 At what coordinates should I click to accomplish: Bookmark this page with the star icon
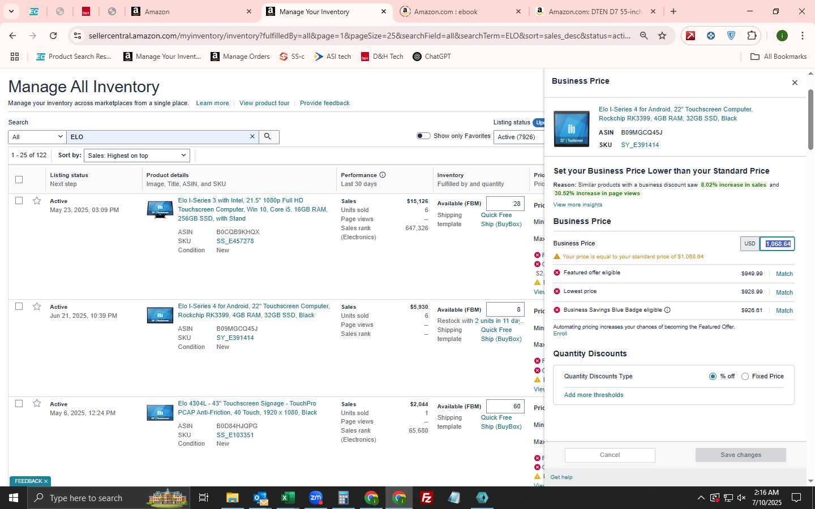point(662,36)
